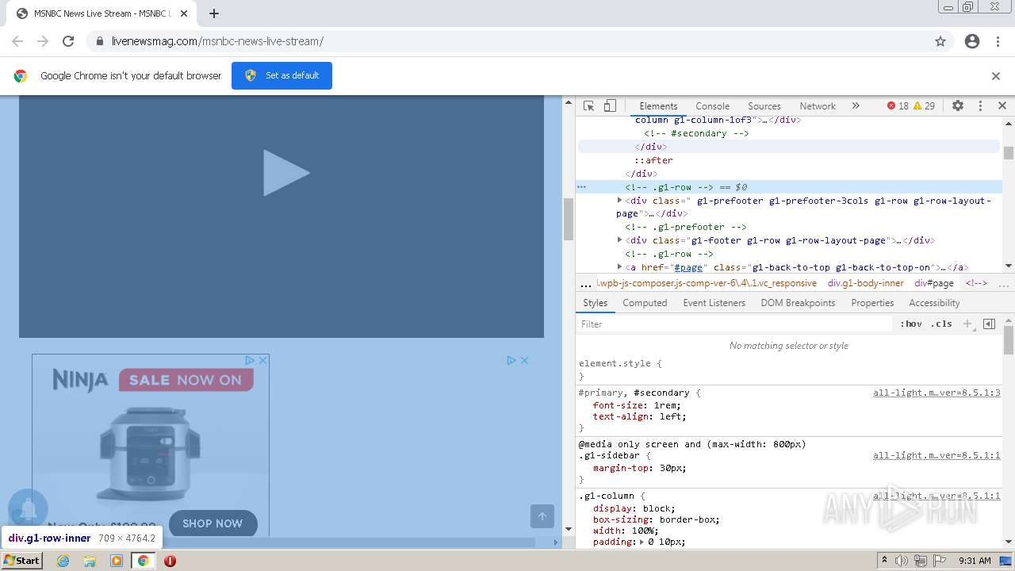
Task: Click the New Style Rule plus icon
Action: (x=967, y=324)
